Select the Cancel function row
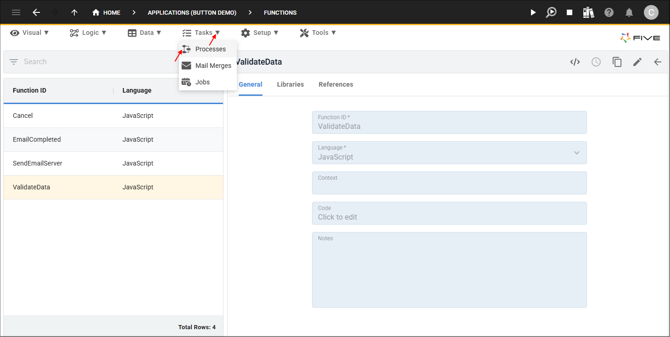Image resolution: width=670 pixels, height=337 pixels. (x=113, y=116)
